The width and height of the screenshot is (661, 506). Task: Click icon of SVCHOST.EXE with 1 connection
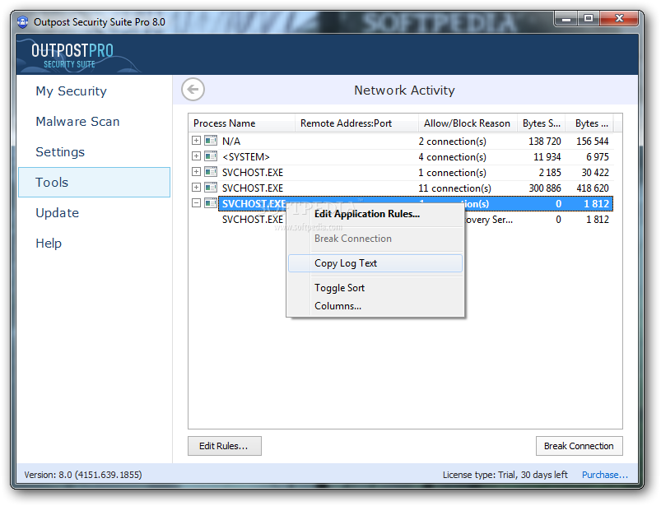pyautogui.click(x=211, y=171)
